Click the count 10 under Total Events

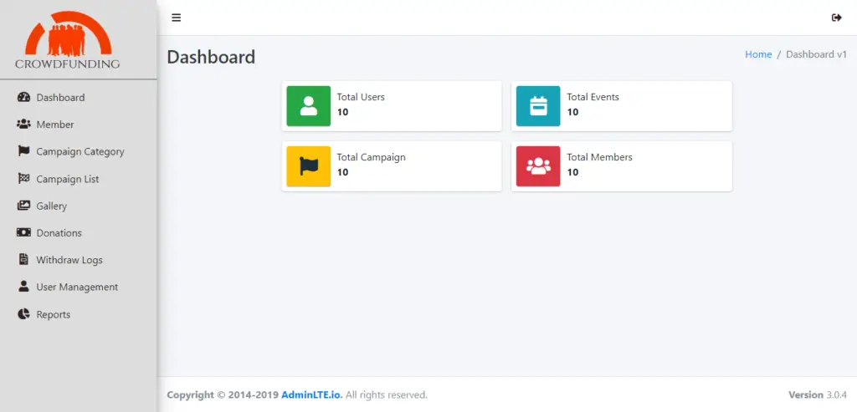point(572,113)
